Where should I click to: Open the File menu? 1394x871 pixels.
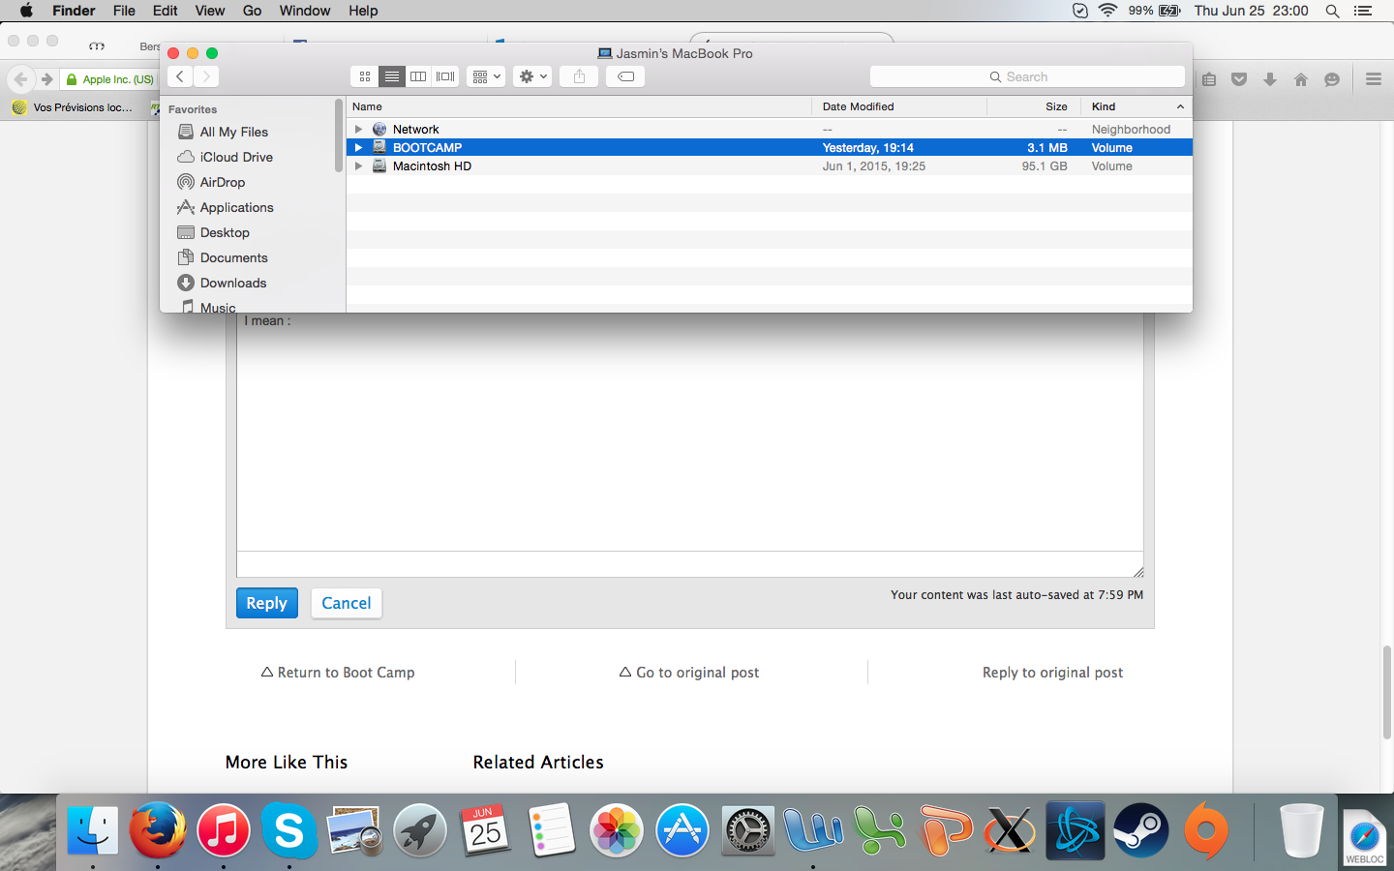coord(124,11)
